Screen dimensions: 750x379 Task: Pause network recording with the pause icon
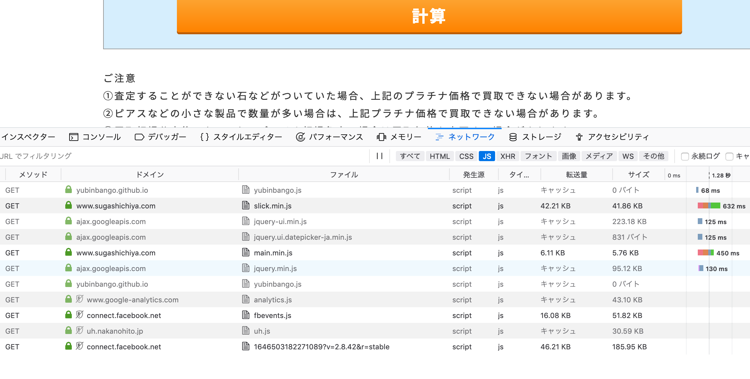click(380, 156)
